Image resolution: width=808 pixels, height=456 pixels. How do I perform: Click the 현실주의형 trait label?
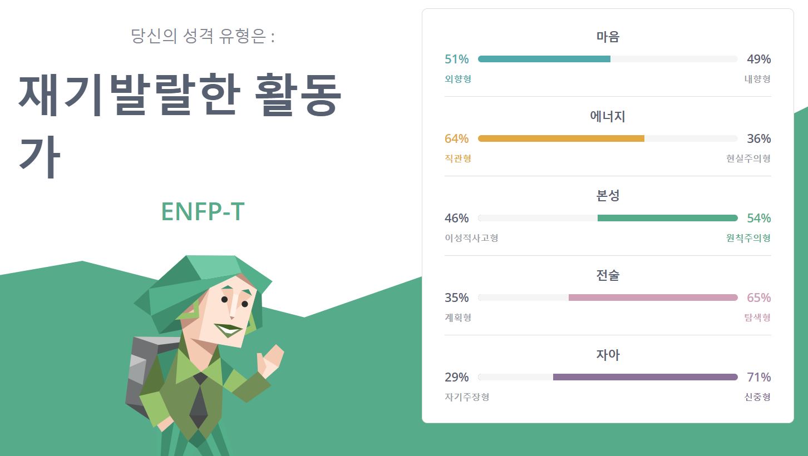(748, 158)
